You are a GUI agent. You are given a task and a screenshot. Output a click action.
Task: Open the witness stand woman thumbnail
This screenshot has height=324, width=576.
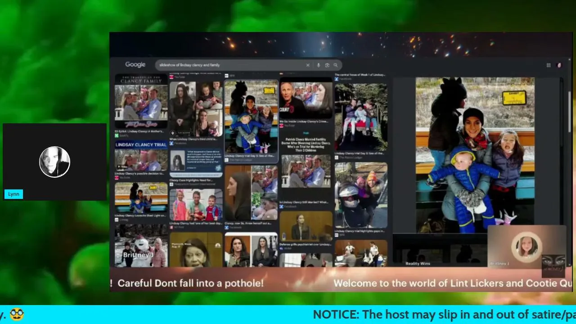click(x=306, y=226)
